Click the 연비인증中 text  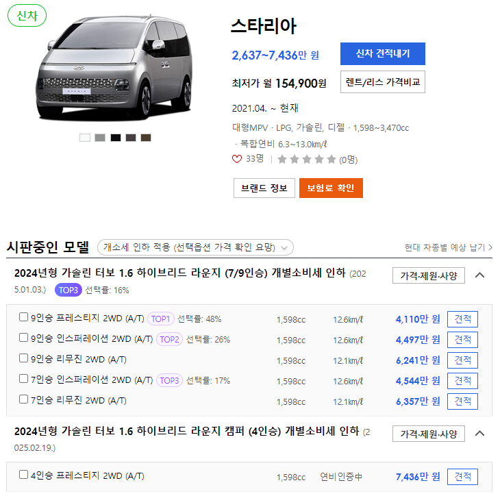pos(341,477)
